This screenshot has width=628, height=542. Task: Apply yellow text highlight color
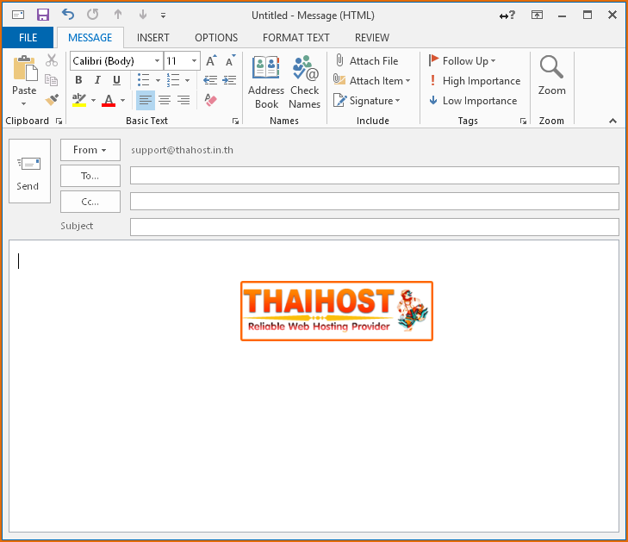pyautogui.click(x=79, y=100)
